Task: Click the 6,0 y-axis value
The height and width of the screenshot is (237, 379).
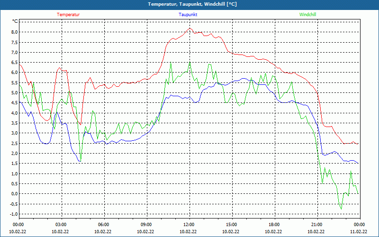Action: (15, 73)
